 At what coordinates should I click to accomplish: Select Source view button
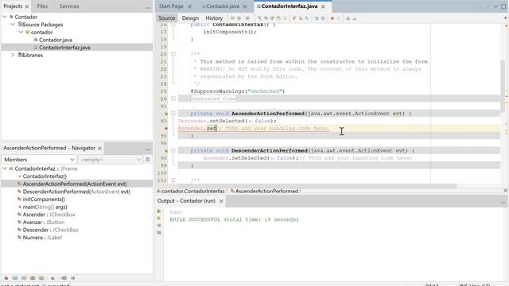click(167, 18)
